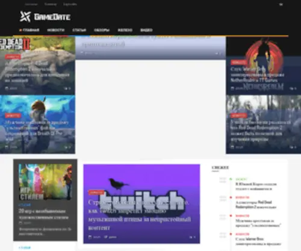The width and height of the screenshot is (301, 251).
Task: Click the calendar icon on NetherRealm card
Action: [x=232, y=88]
